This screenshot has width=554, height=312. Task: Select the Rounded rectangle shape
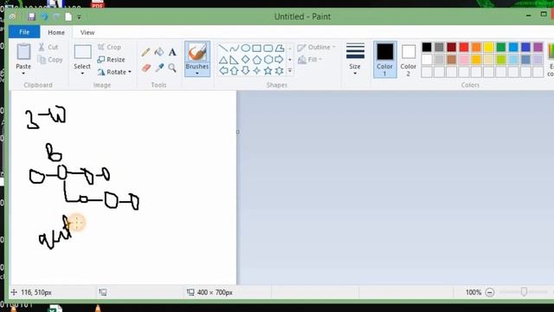click(x=268, y=49)
